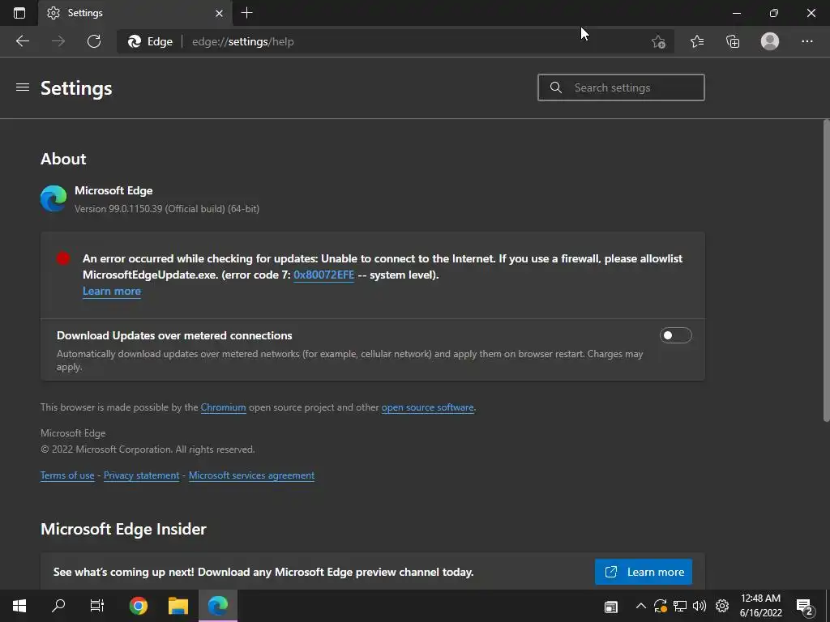
Task: Go back with the back arrow
Action: tap(22, 41)
